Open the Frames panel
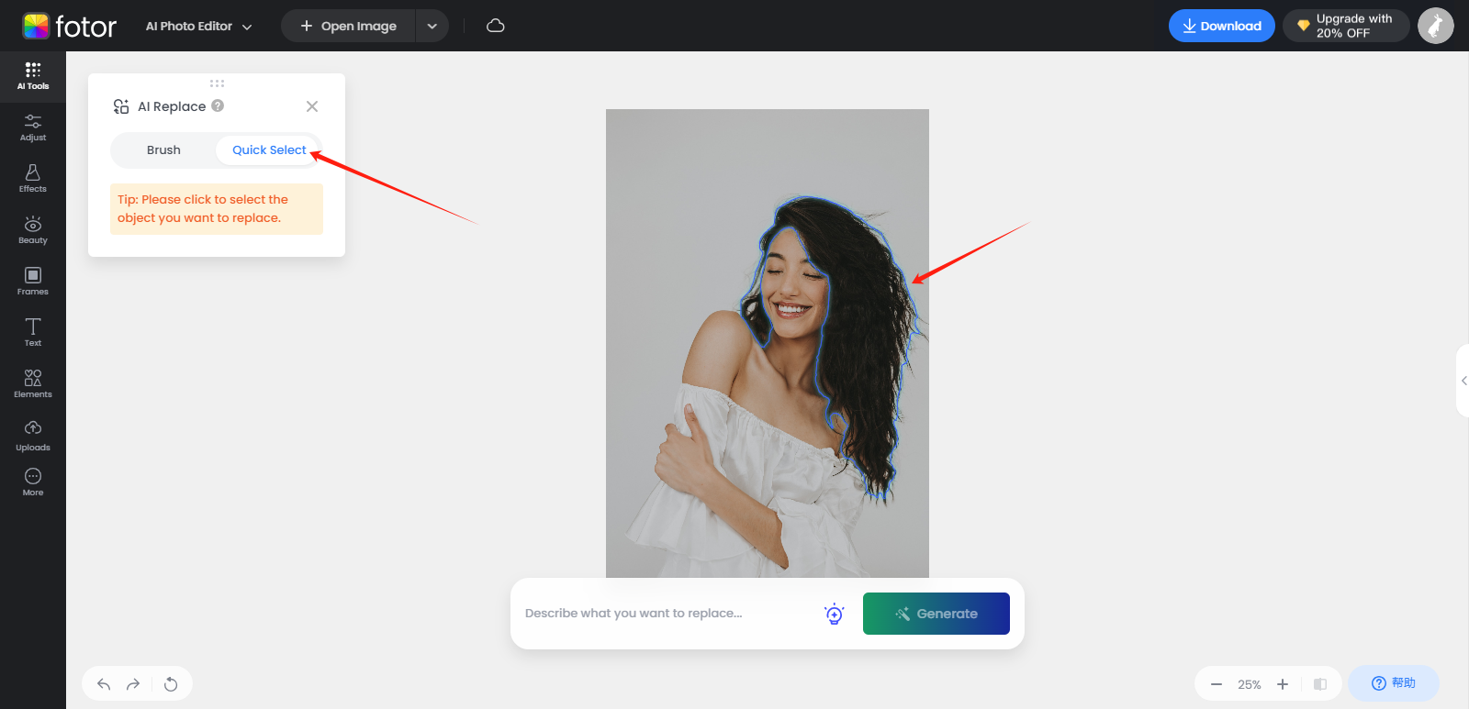 33,282
